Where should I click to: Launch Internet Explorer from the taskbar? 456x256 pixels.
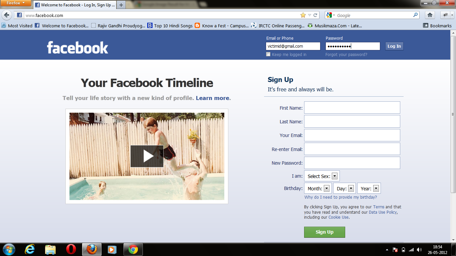coord(30,249)
